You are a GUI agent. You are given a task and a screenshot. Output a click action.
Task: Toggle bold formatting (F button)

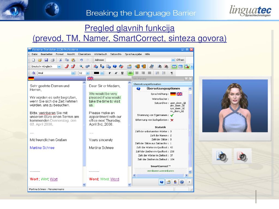point(110,73)
